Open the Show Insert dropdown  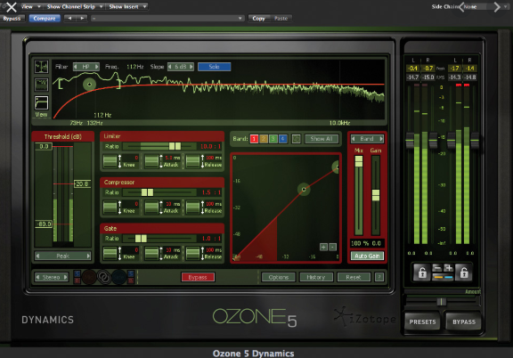pyautogui.click(x=127, y=6)
